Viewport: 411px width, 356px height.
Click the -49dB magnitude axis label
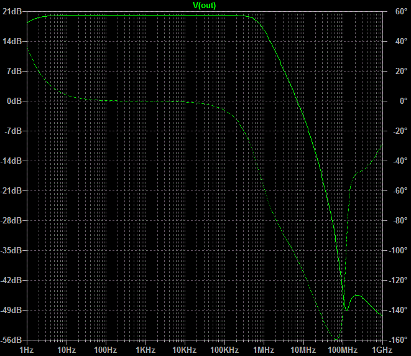(11, 311)
